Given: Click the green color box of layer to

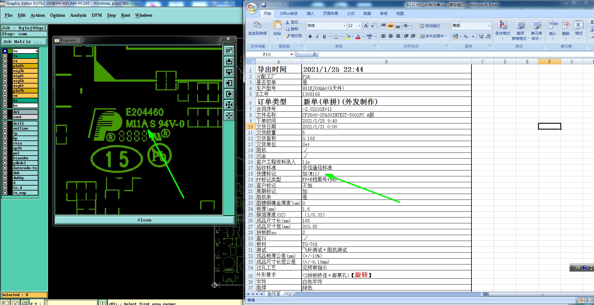Looking at the screenshot, I should click(10, 51).
